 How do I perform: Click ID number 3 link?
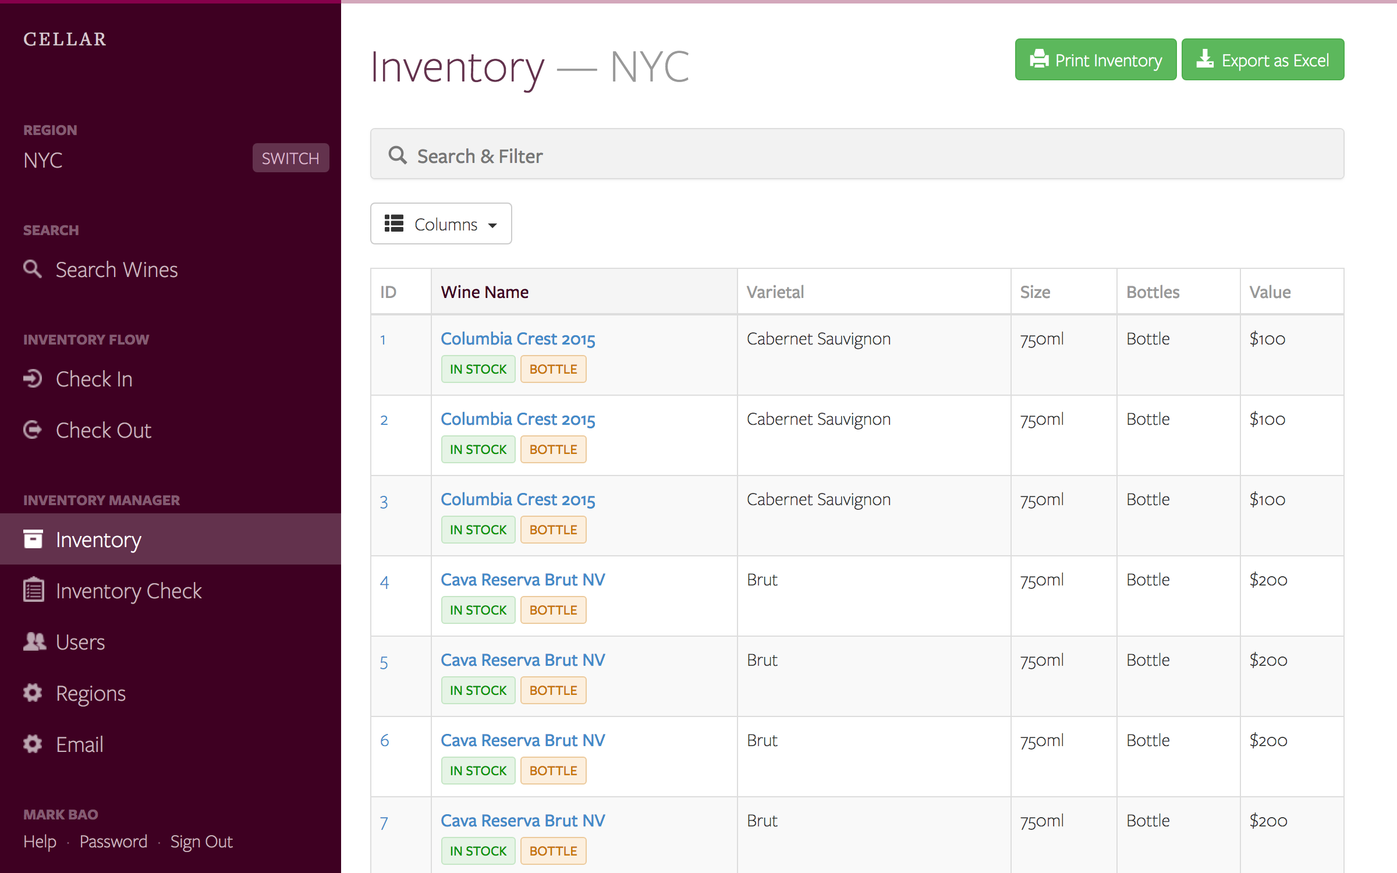(384, 502)
